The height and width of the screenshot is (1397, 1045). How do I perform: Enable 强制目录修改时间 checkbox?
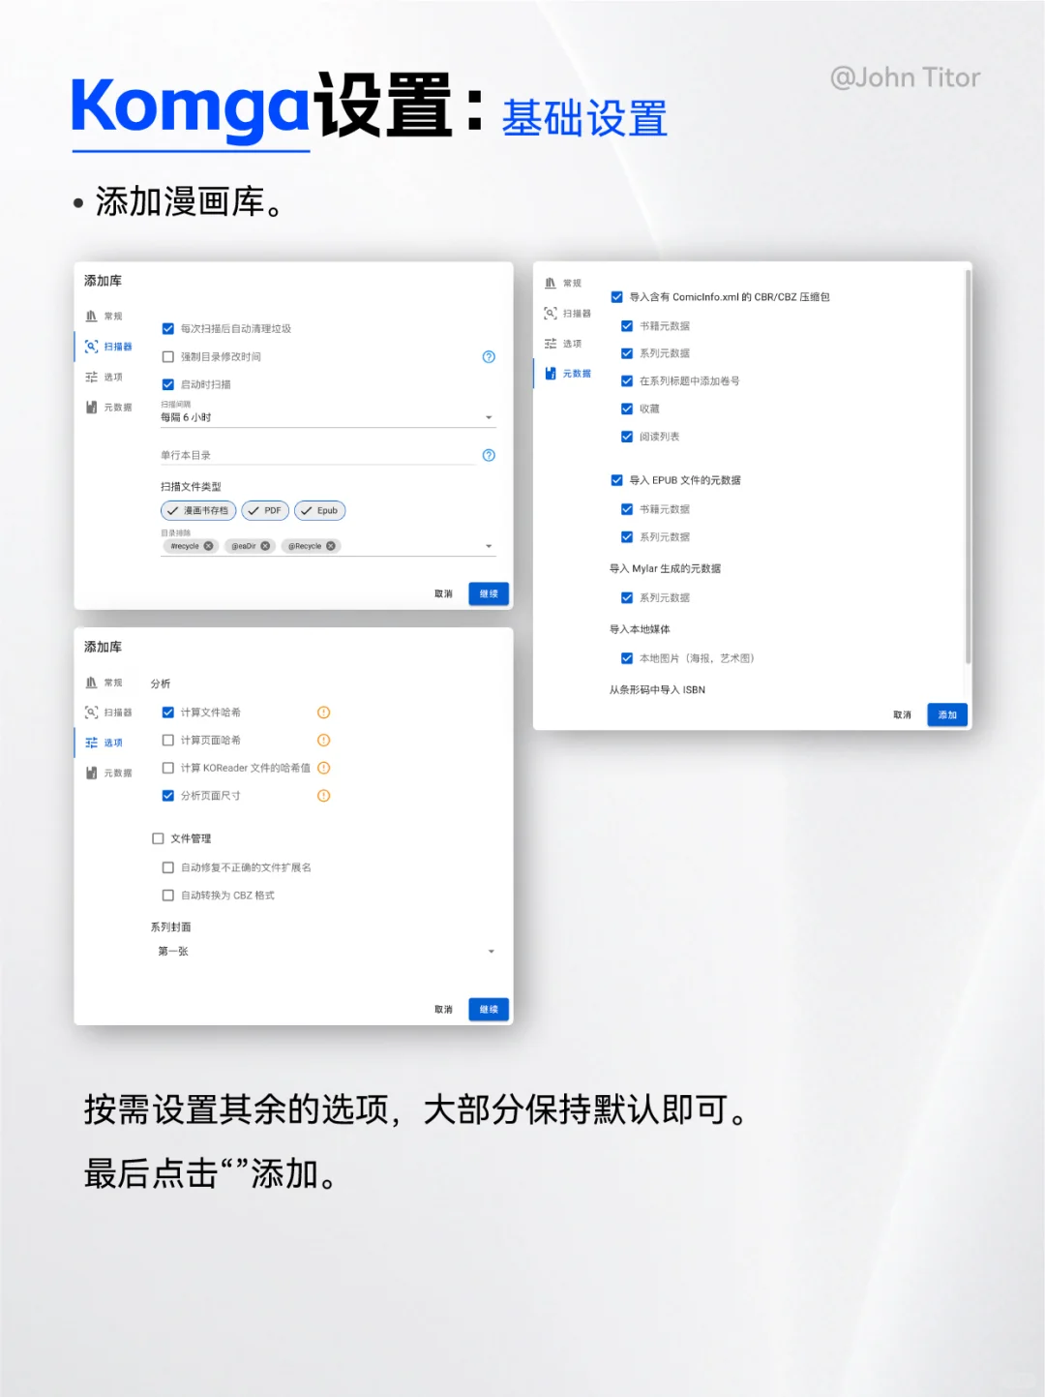(x=168, y=357)
